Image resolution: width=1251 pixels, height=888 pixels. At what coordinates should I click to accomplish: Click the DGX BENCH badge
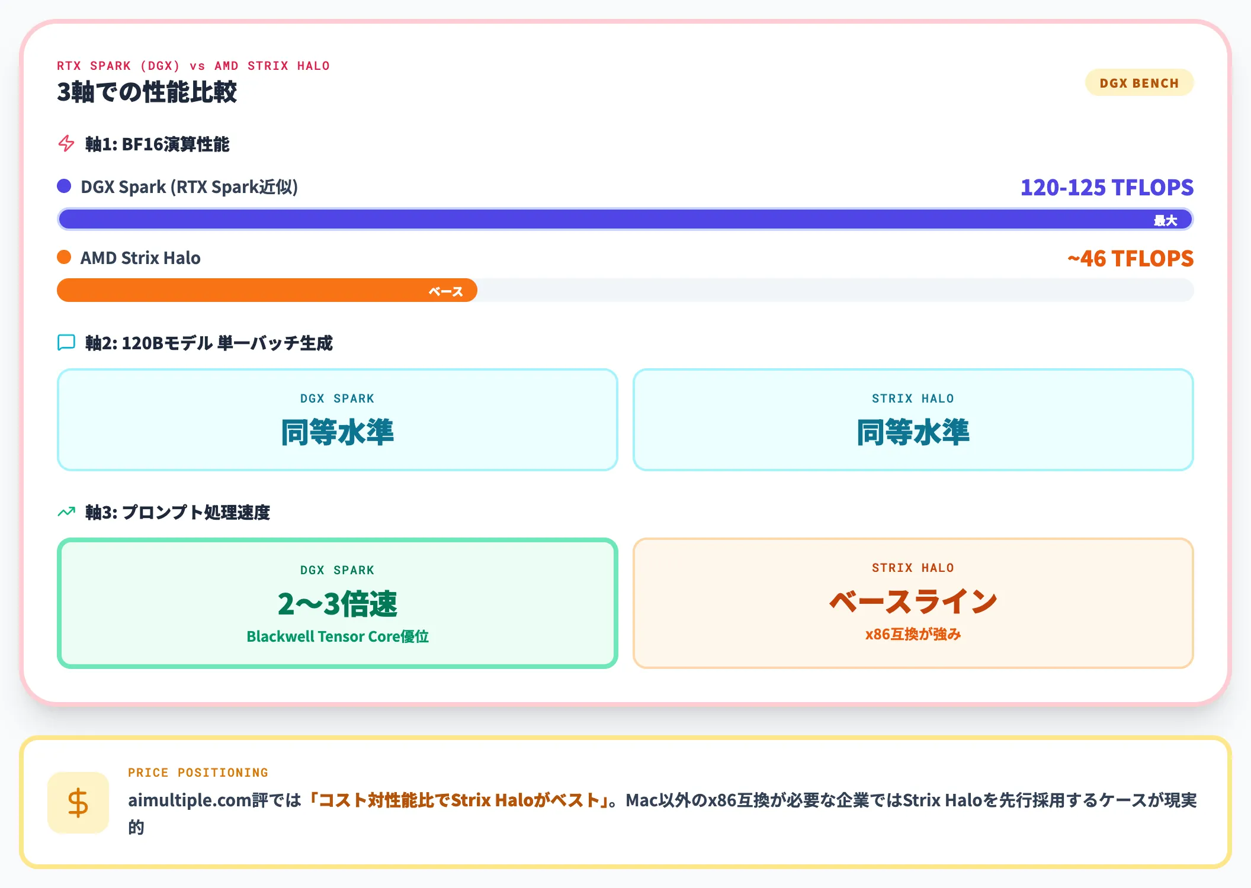1139,83
